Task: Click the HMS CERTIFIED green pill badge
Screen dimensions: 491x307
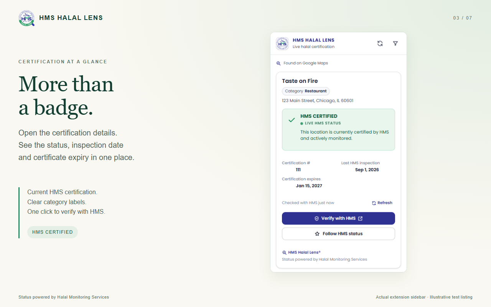Action: [x=53, y=232]
